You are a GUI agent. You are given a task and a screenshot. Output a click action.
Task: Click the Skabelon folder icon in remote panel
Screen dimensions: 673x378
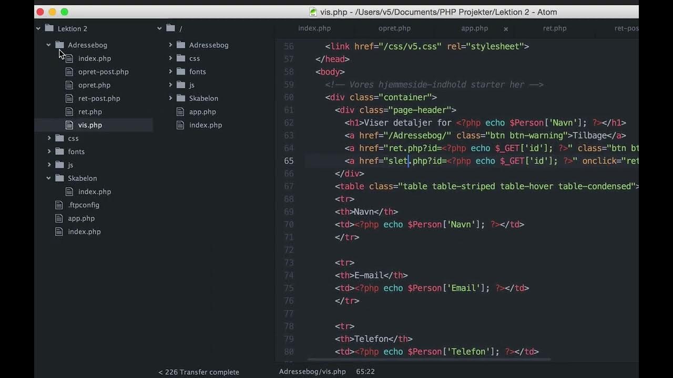click(x=181, y=98)
